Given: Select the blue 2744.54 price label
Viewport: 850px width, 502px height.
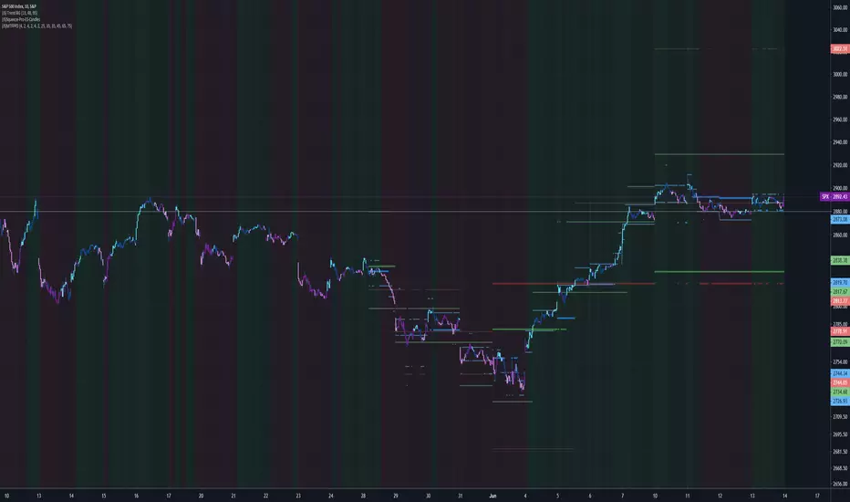Looking at the screenshot, I should tap(840, 373).
